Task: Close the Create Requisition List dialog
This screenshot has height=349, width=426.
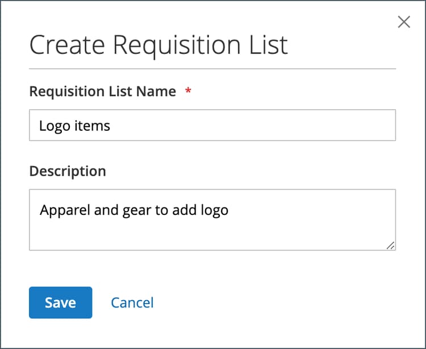Action: [x=404, y=22]
